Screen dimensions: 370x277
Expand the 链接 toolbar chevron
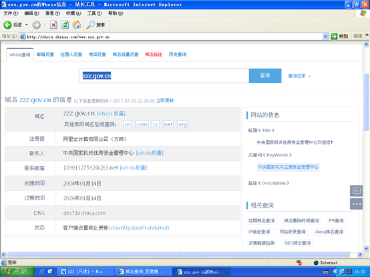pos(367,35)
